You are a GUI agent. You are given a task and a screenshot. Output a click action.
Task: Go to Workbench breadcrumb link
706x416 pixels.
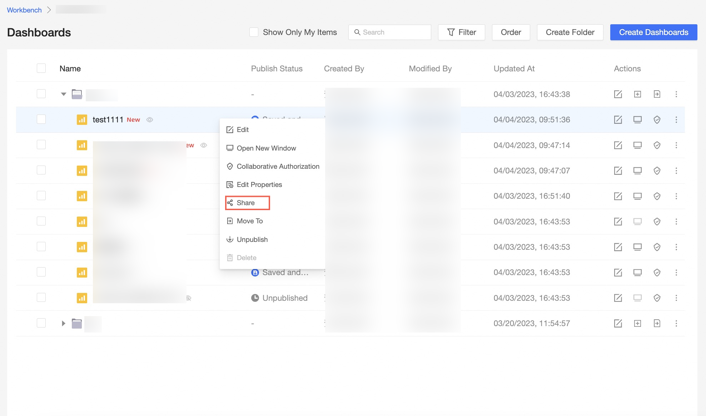point(24,10)
